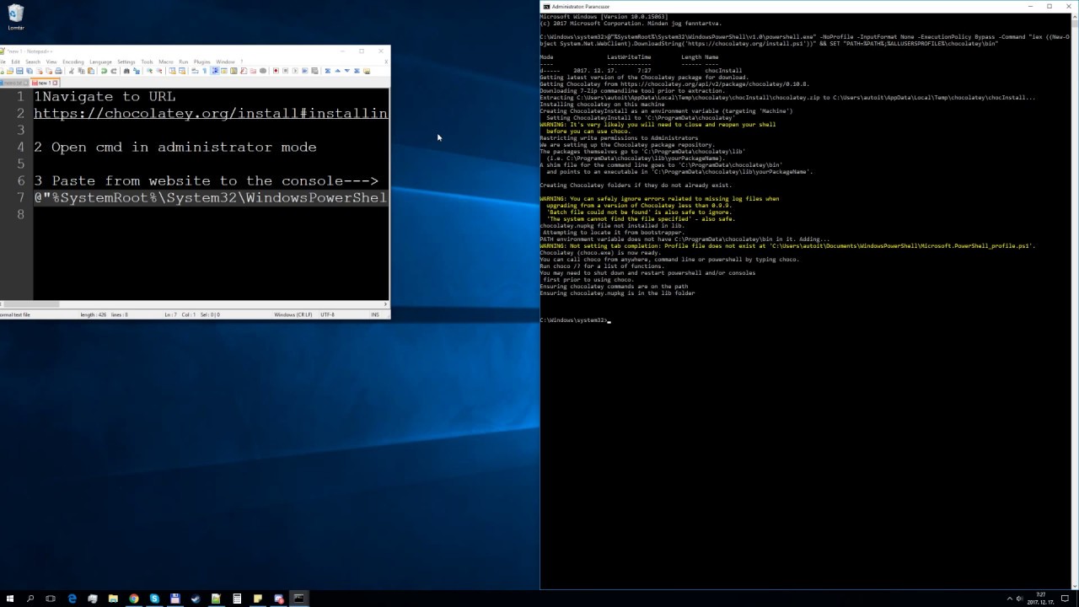Click the Zoom Out toolbar icon
Viewport: 1079px width, 607px height.
click(159, 71)
